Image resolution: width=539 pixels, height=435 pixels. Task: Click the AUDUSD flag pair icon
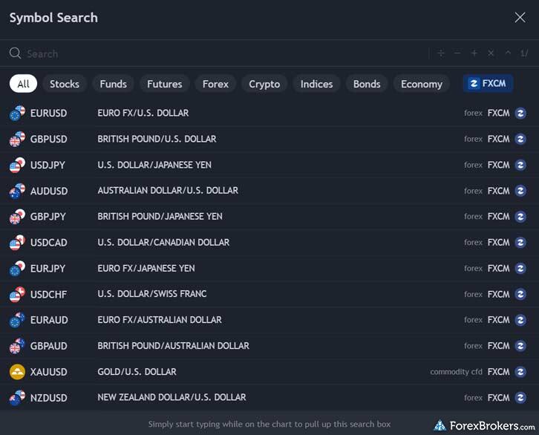[17, 191]
